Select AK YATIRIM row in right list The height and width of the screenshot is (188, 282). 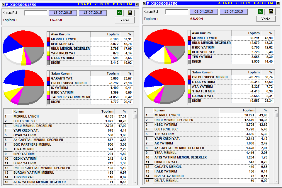[207, 143]
